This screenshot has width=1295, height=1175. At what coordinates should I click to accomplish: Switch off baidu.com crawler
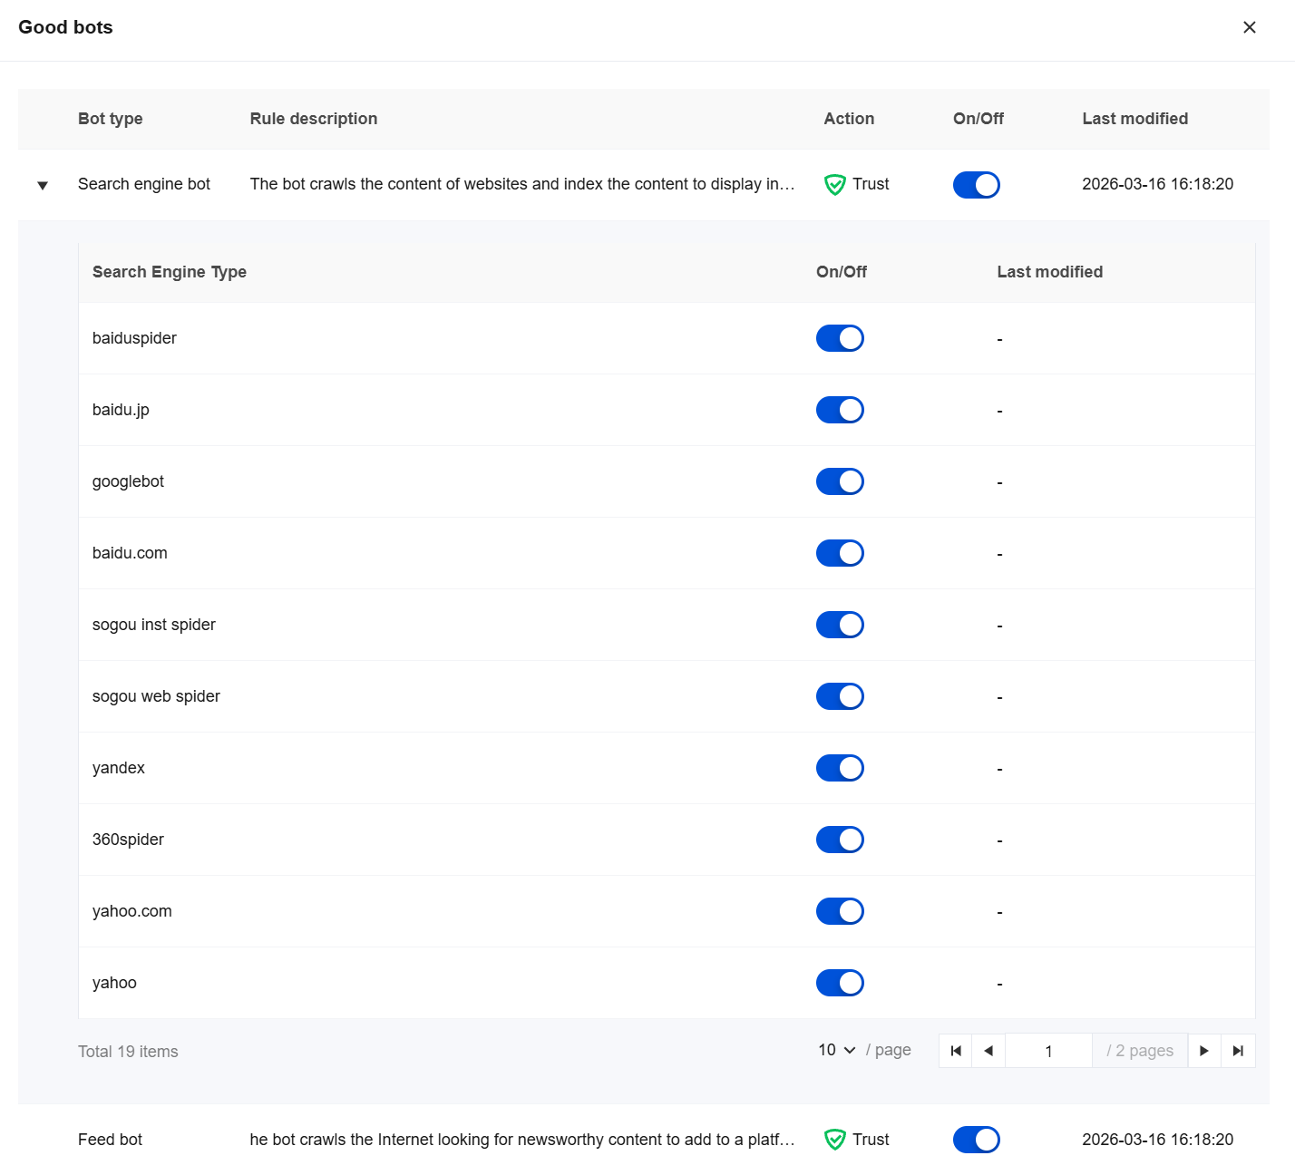[840, 553]
